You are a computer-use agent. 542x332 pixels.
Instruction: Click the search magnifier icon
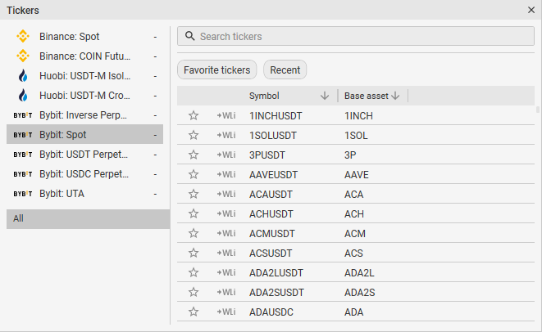tap(190, 37)
